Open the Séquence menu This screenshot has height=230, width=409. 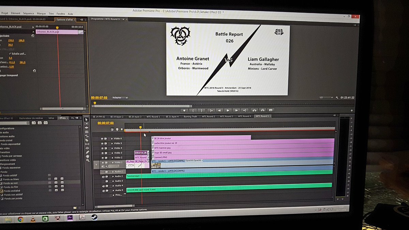click(x=28, y=13)
